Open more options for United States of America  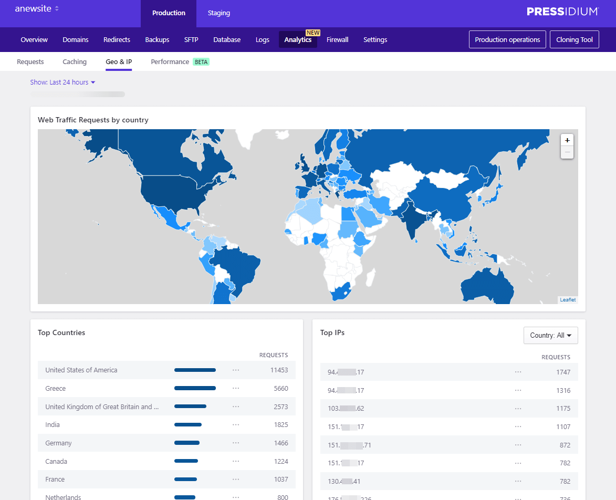236,370
